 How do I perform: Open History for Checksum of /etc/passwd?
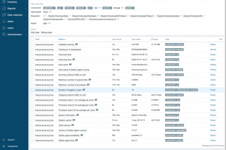coord(213,49)
